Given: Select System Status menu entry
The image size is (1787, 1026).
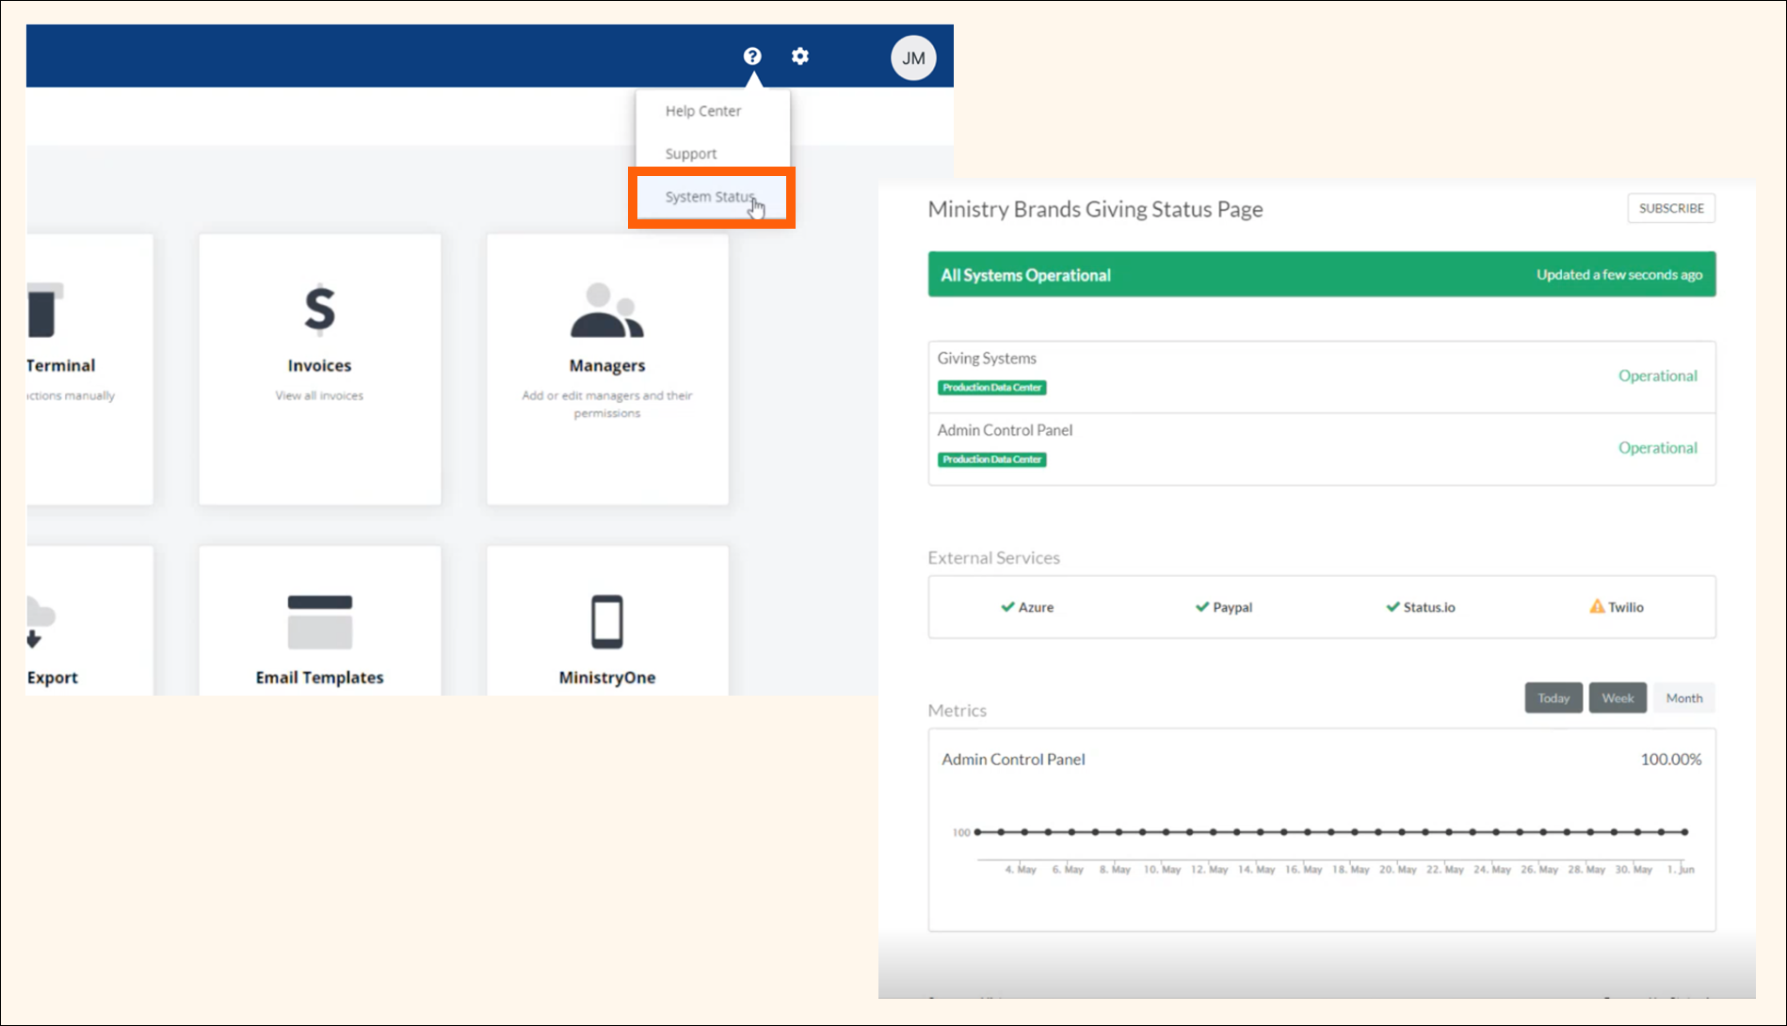Looking at the screenshot, I should 709,197.
